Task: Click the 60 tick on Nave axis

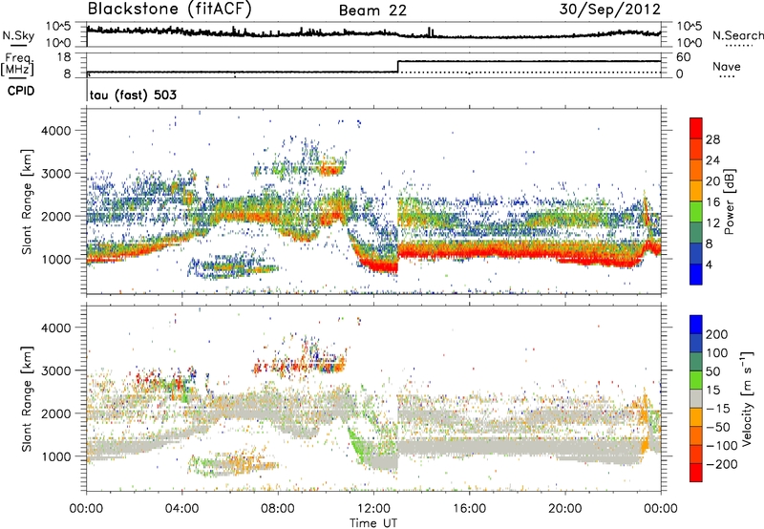Action: coord(684,57)
